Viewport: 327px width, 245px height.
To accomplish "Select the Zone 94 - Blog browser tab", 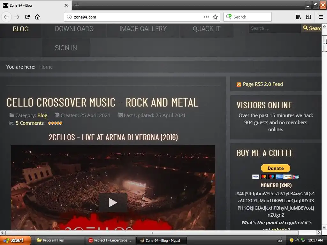I will [35, 5].
